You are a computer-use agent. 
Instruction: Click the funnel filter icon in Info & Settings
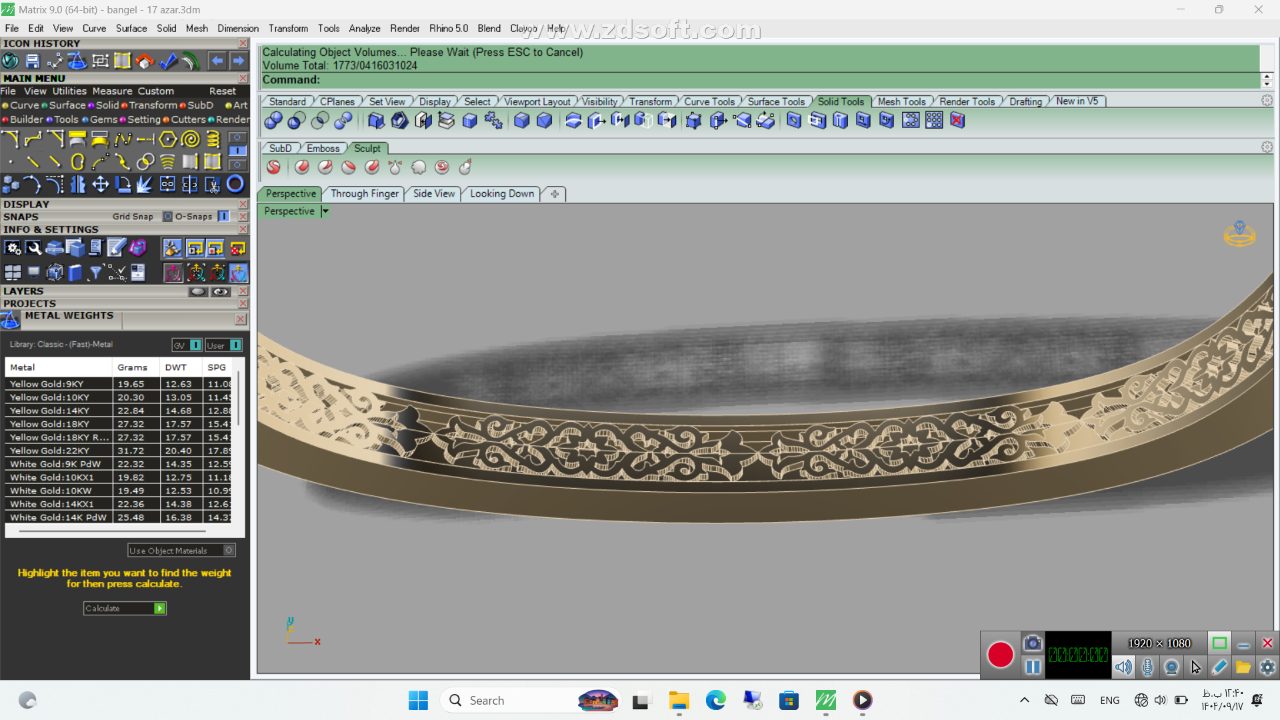[x=95, y=273]
